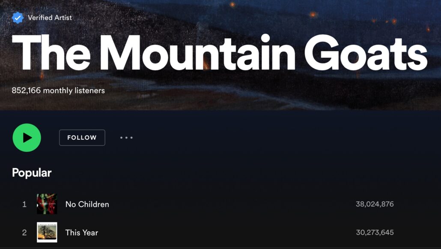Click track number 1 in Popular

24,204
